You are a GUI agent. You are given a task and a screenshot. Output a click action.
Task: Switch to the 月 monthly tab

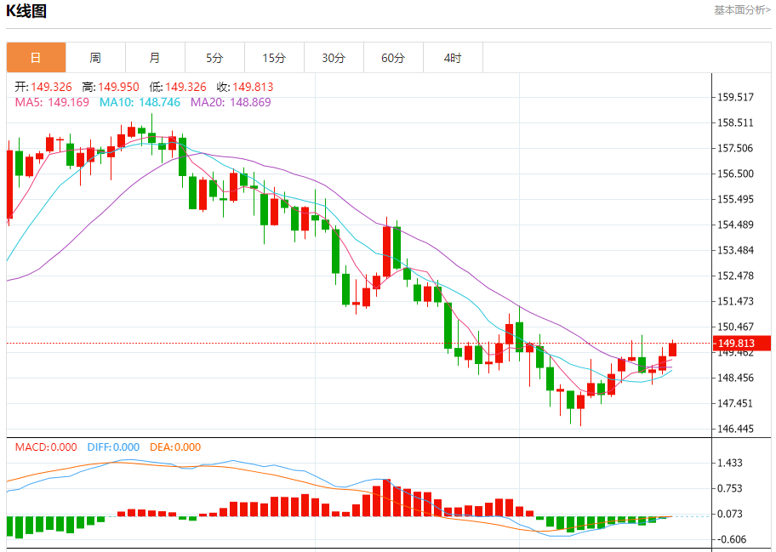155,58
